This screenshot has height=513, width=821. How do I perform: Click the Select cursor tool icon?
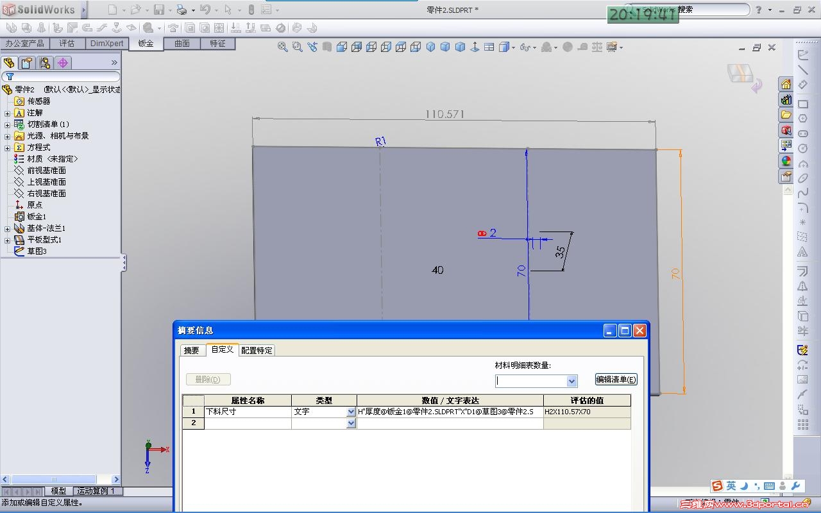pos(228,10)
